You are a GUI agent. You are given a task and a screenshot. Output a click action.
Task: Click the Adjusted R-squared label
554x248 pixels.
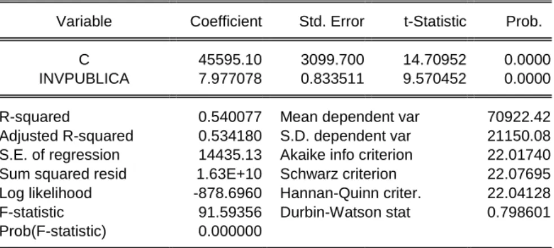point(67,136)
